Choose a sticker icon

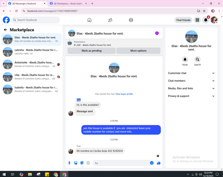(82, 163)
